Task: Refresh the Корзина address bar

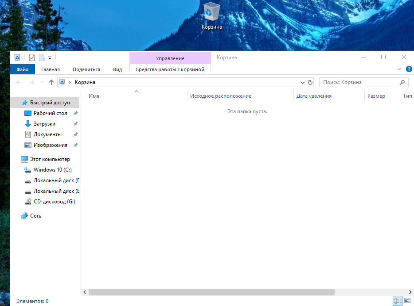Action: (x=310, y=82)
